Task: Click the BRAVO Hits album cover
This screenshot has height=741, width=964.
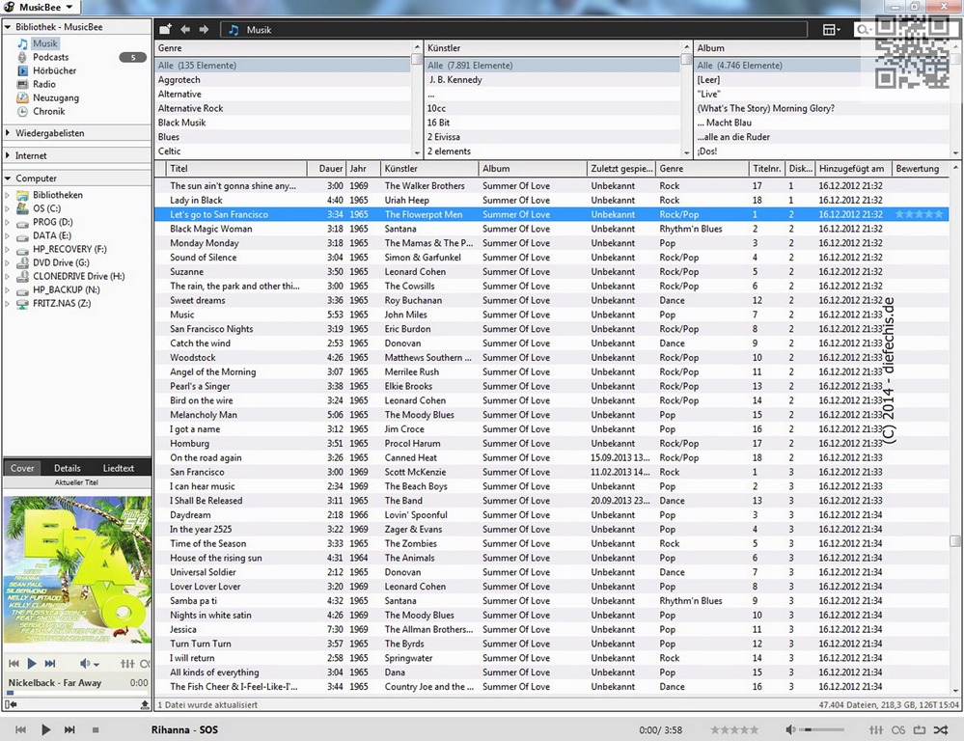Action: coord(77,569)
